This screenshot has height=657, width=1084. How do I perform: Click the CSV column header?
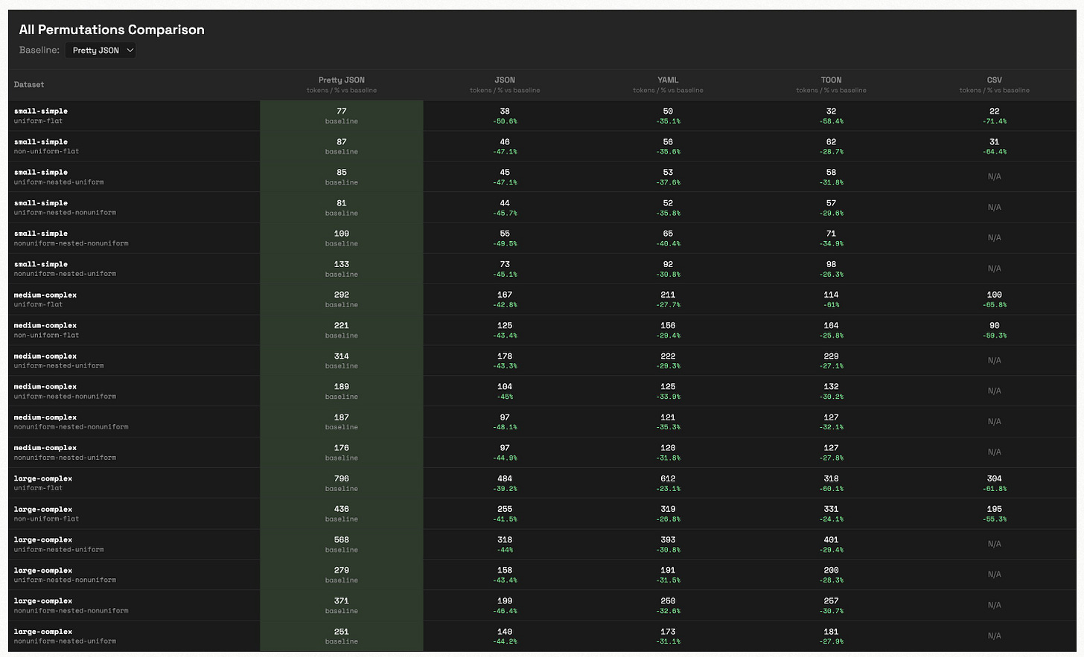[x=994, y=85]
